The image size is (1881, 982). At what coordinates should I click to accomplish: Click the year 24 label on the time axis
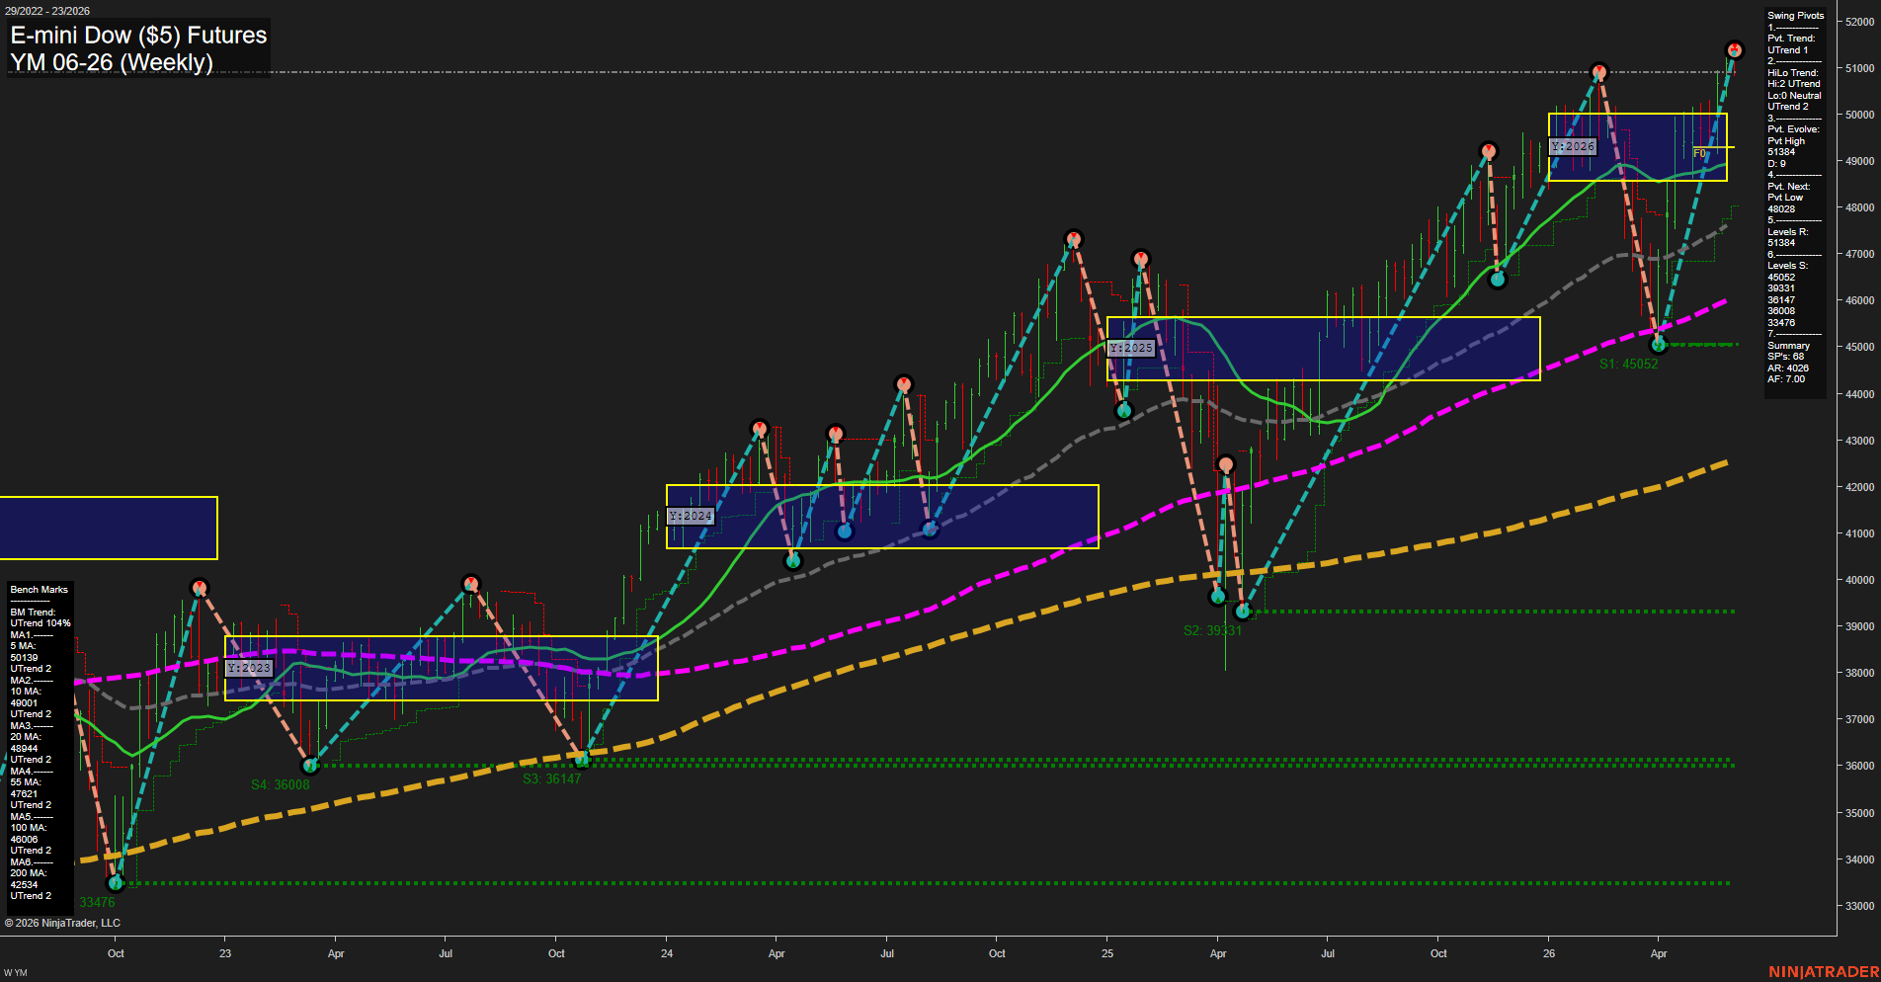coord(667,953)
